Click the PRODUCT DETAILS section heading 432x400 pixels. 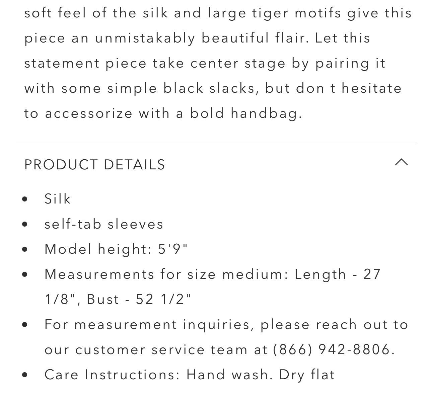(x=95, y=165)
